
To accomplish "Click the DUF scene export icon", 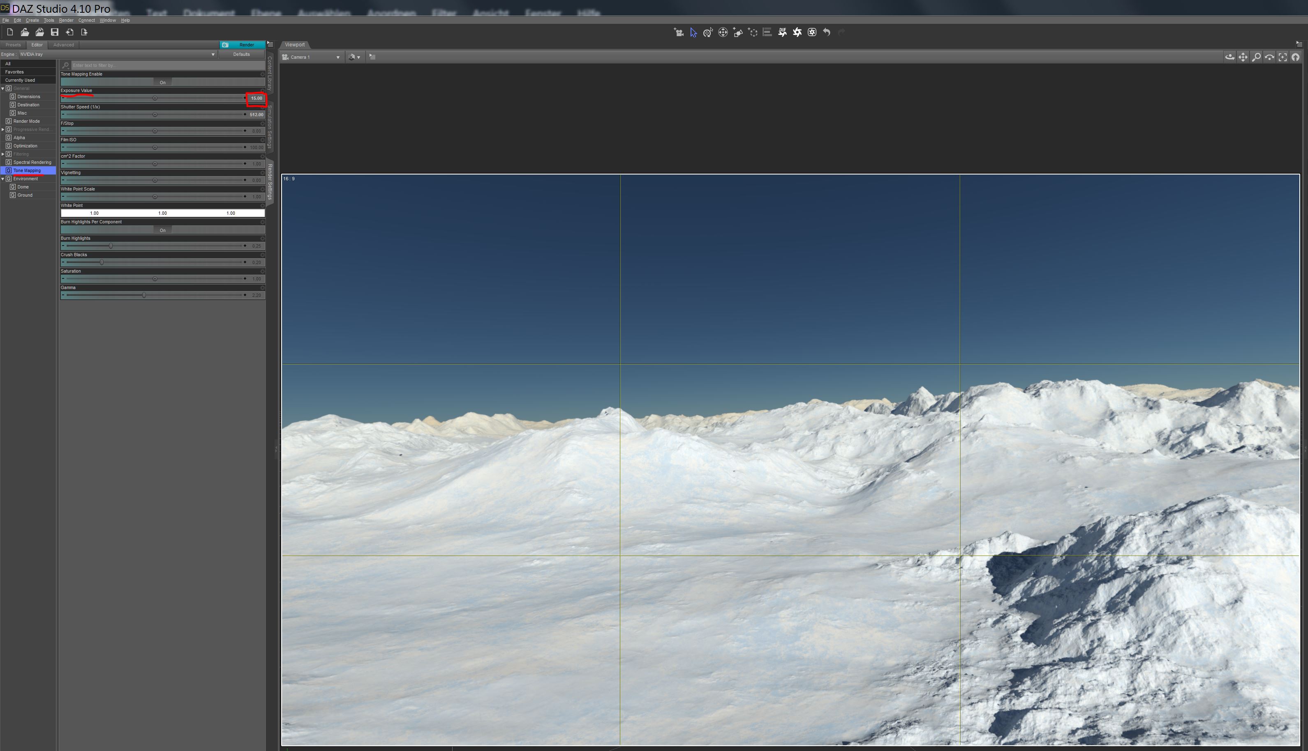I will click(782, 32).
